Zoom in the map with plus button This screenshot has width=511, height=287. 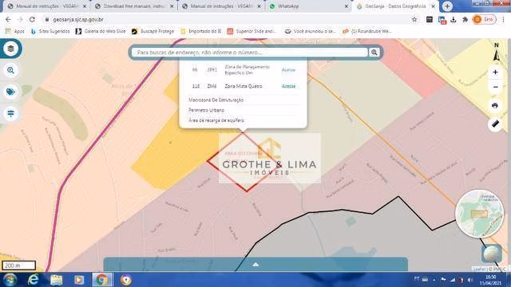pyautogui.click(x=495, y=73)
